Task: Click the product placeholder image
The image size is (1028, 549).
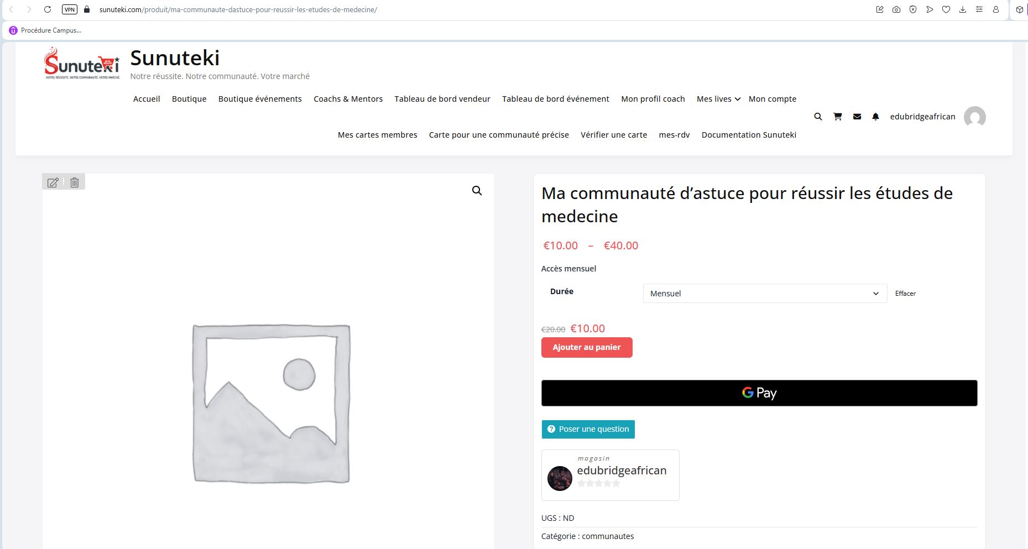Action: click(x=271, y=404)
